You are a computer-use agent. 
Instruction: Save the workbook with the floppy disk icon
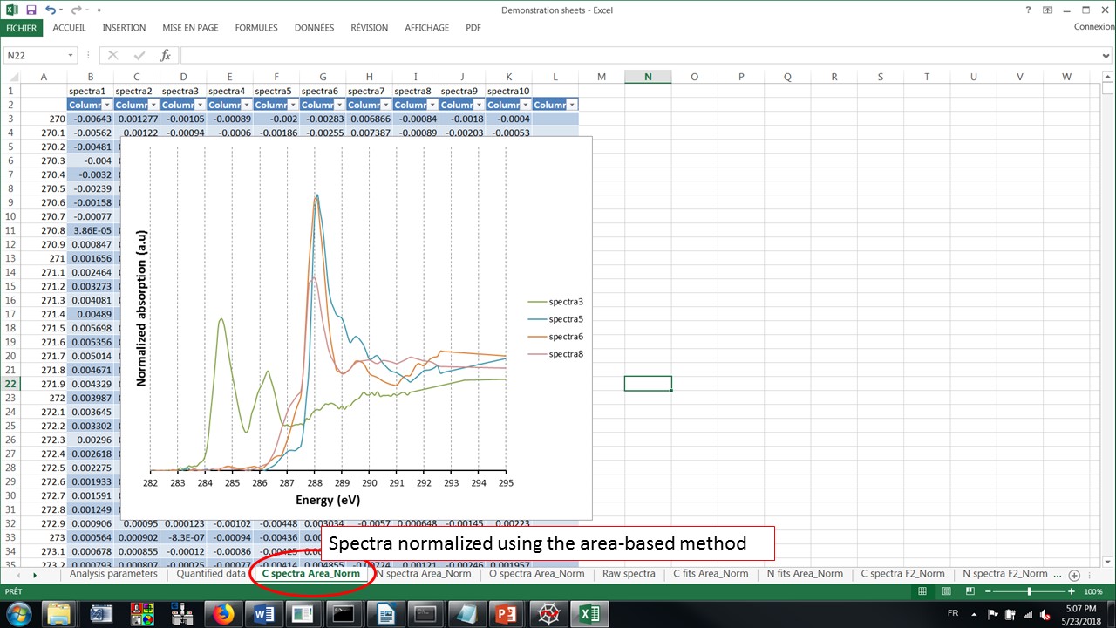pyautogui.click(x=31, y=10)
